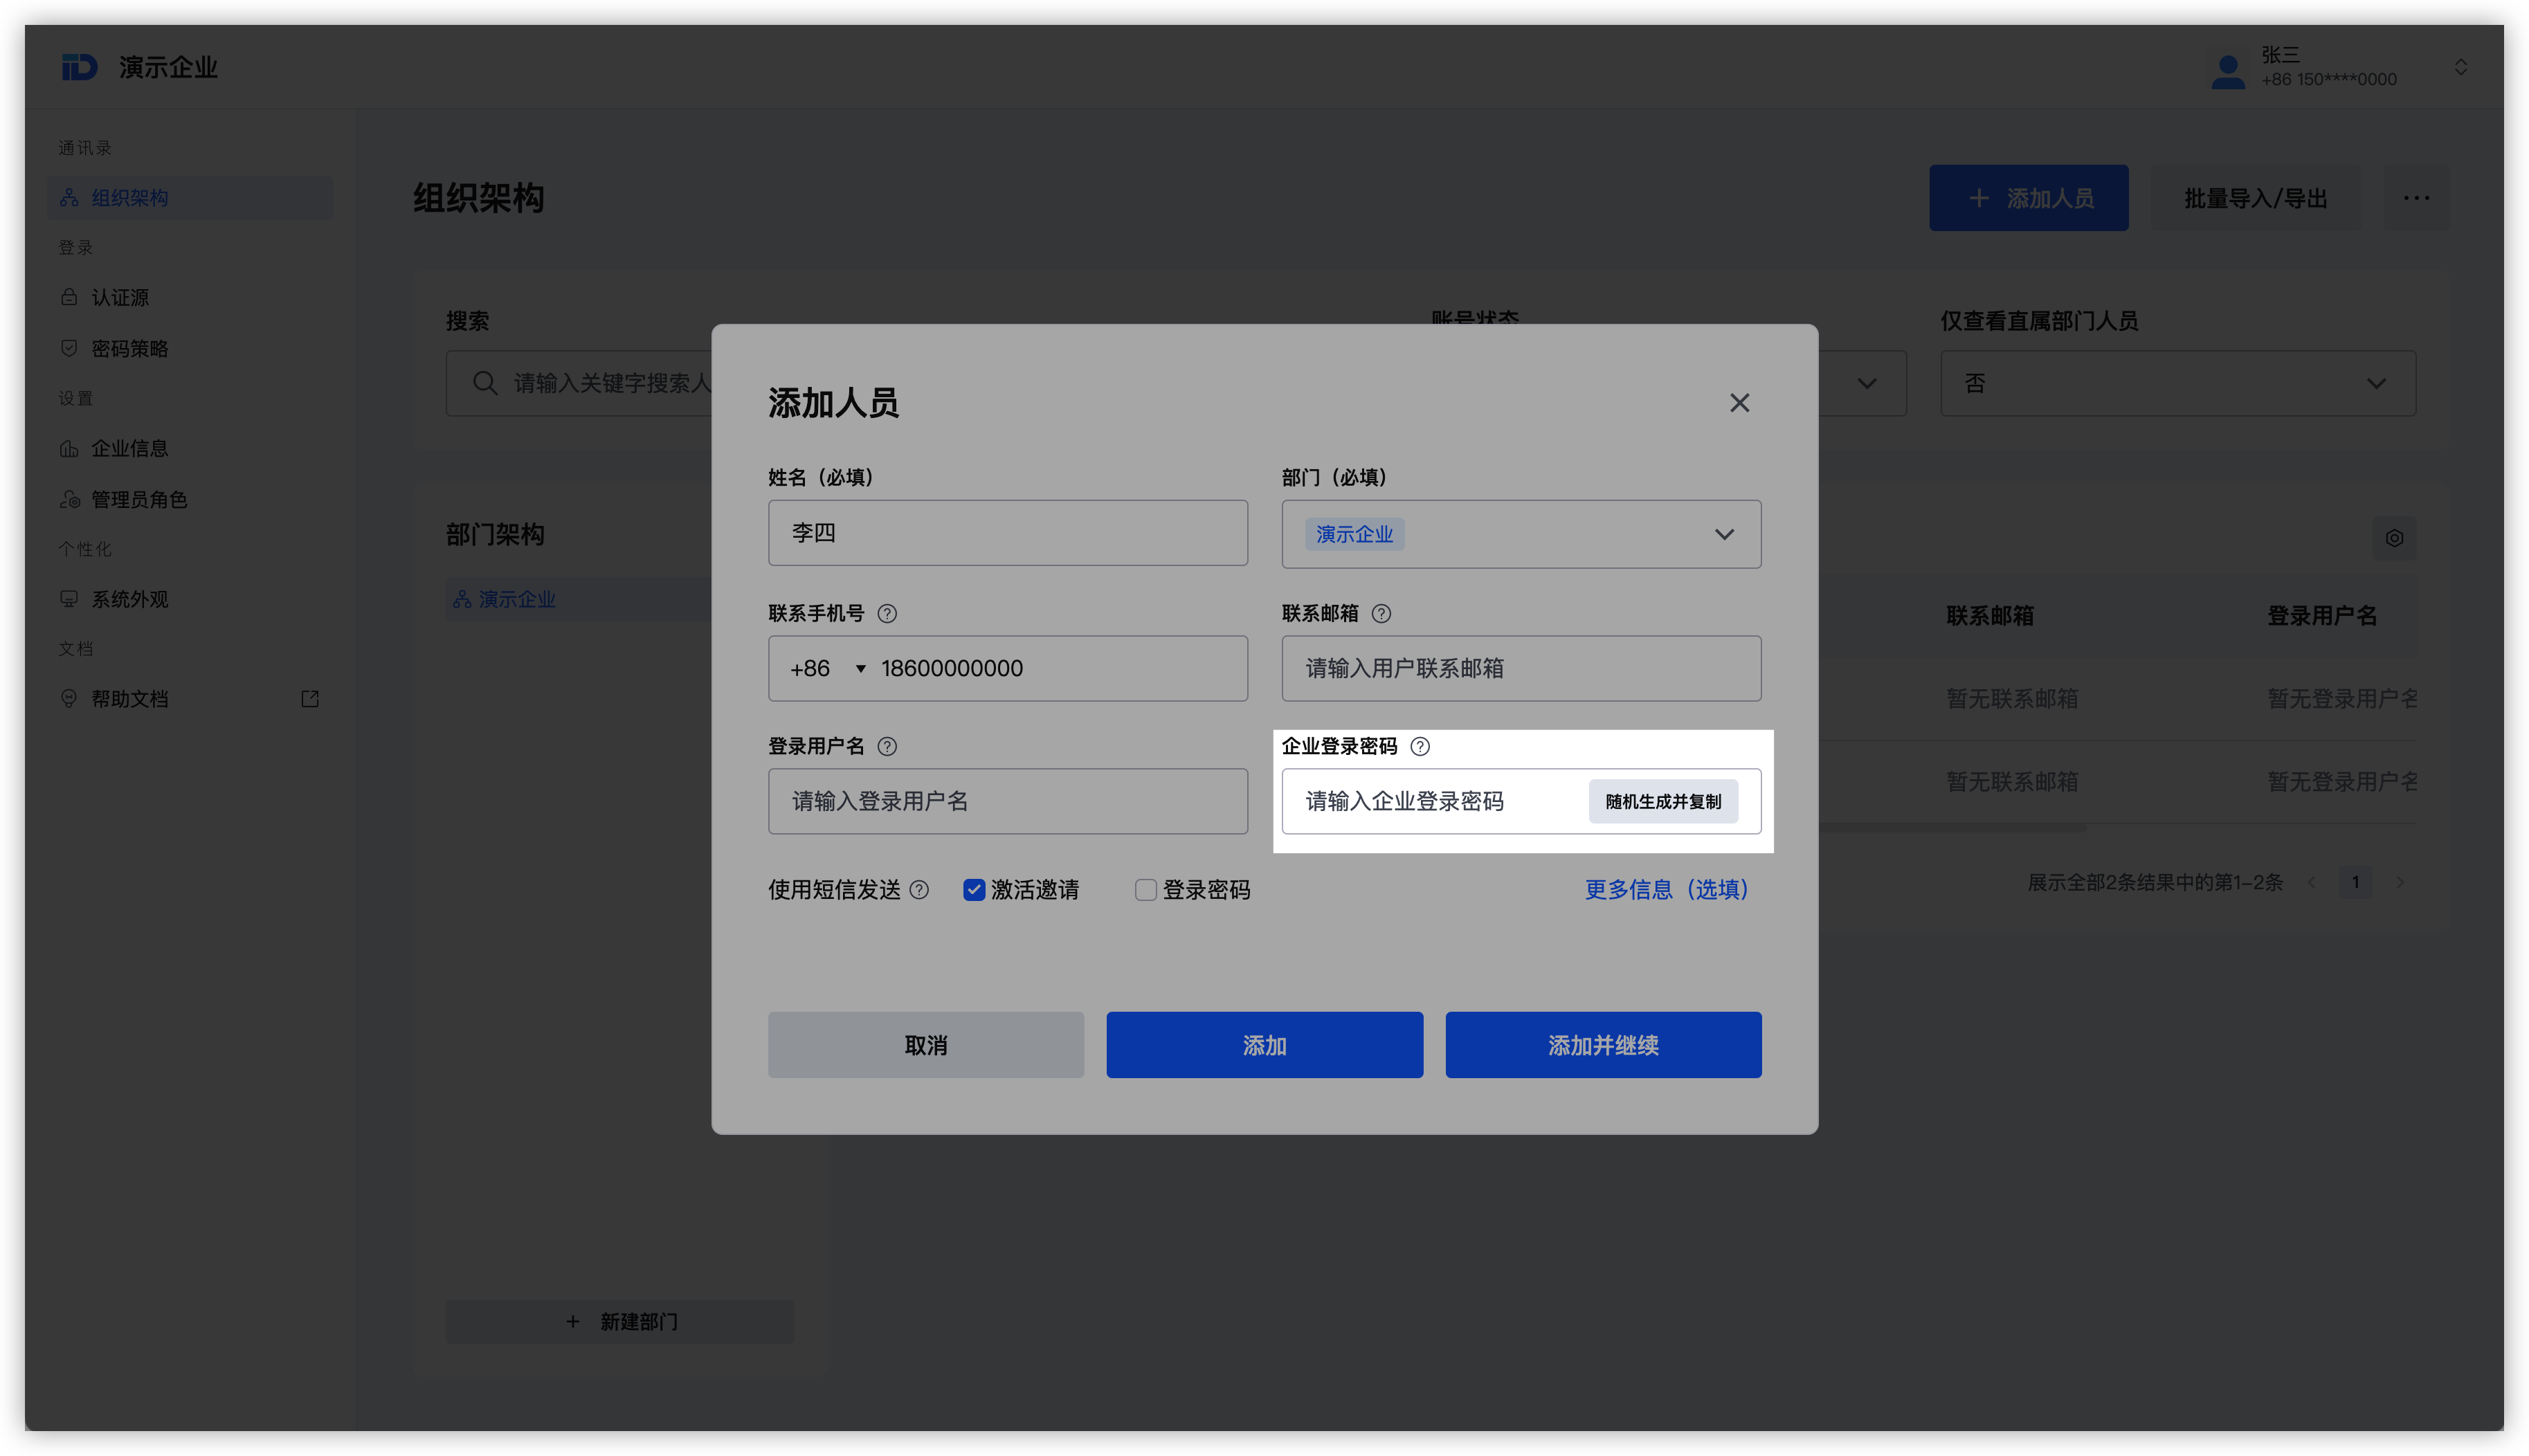Click the 添加人员 button in page header

[2028, 198]
